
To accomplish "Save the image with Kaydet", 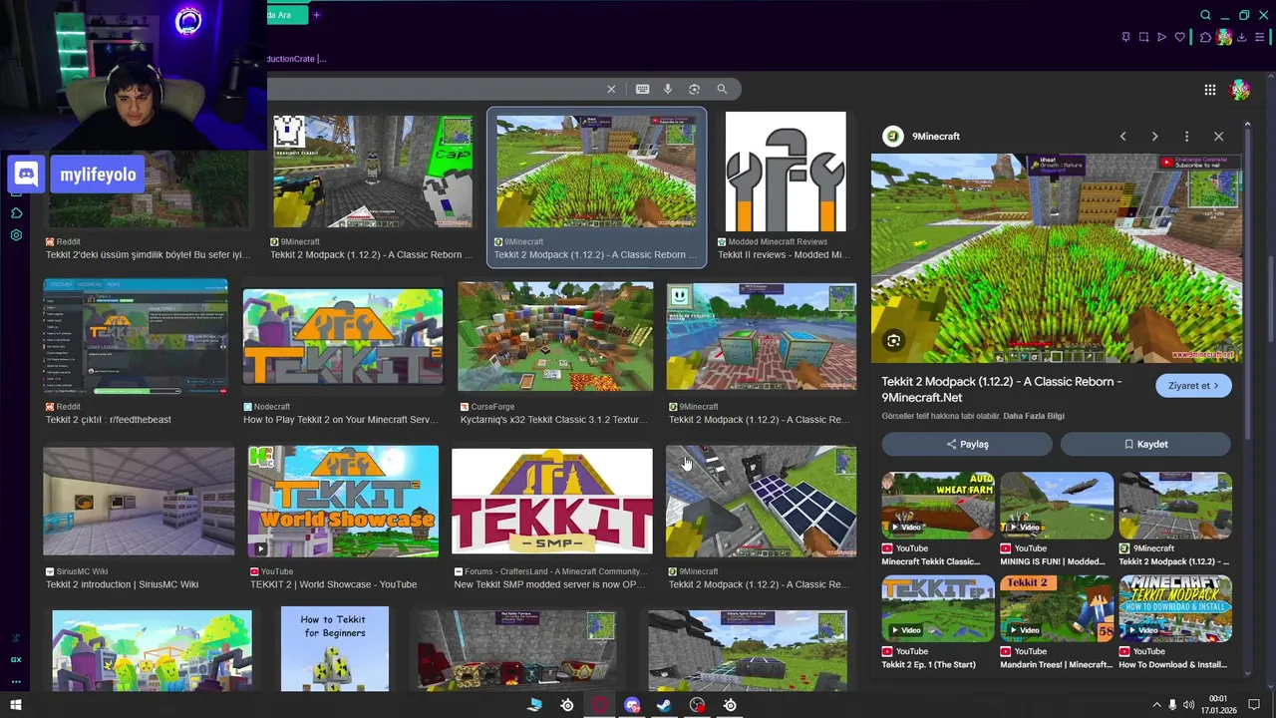I will pos(1145,444).
